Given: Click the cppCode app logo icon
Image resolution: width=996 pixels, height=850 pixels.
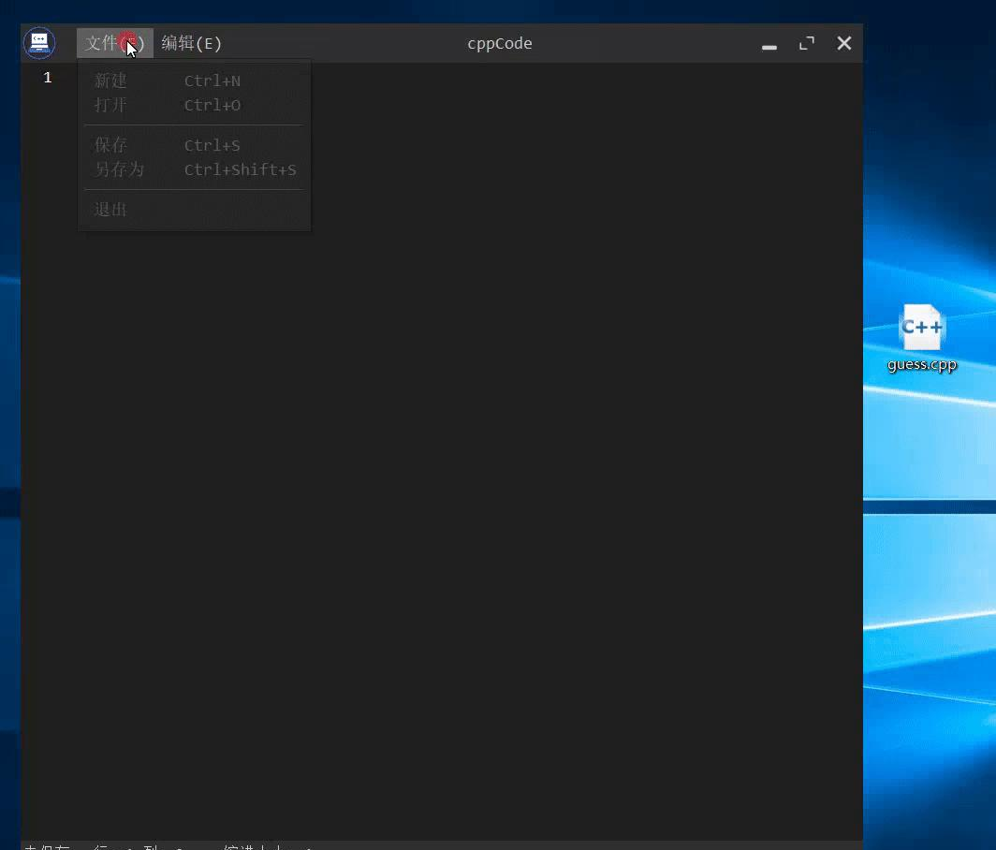Looking at the screenshot, I should pyautogui.click(x=39, y=43).
